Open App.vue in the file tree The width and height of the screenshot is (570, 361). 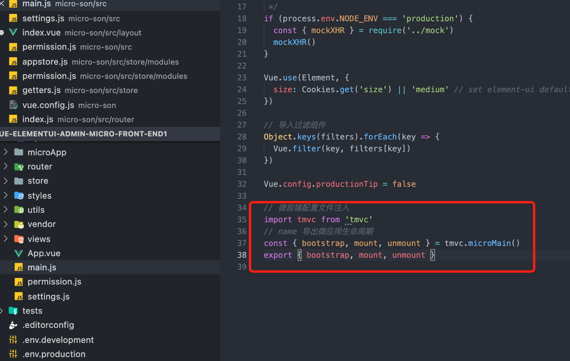(x=110, y=253)
